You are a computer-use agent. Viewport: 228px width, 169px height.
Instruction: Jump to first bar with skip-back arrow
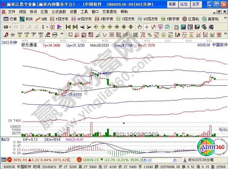coord(68,27)
